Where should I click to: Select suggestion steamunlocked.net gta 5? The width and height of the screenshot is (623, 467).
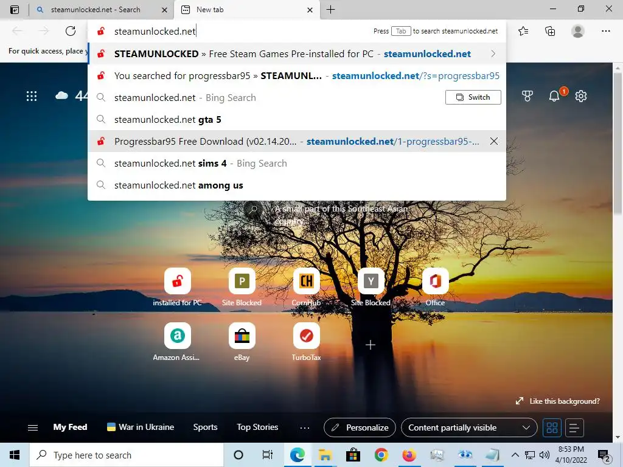tap(297, 120)
